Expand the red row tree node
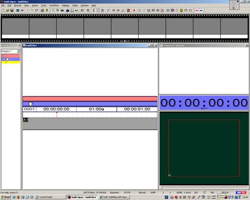250x200 pixels. [x=2, y=56]
